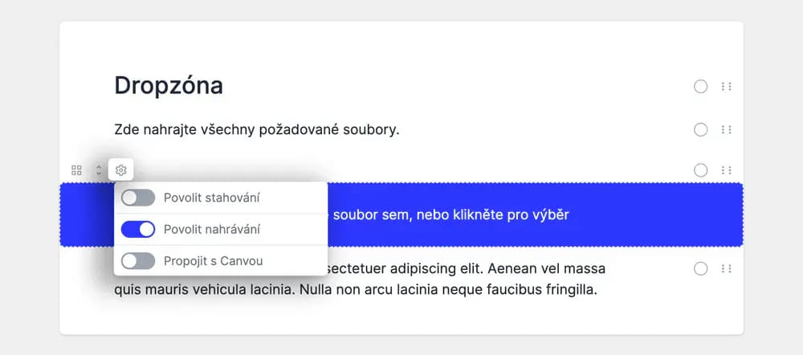Disable the 'Povolit nahrávání' toggle switch
The image size is (803, 355).
[x=138, y=230]
